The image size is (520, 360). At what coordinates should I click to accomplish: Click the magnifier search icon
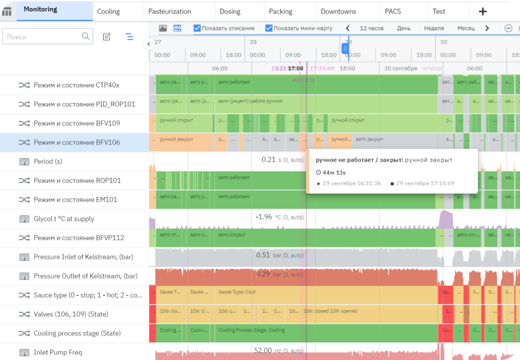tap(85, 36)
